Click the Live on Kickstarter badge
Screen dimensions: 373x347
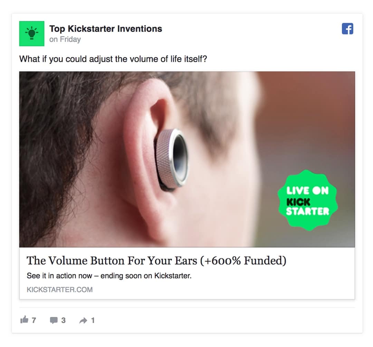(308, 200)
